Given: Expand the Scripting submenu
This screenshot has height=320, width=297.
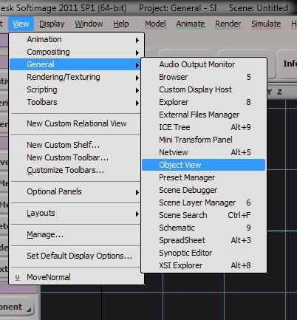Looking at the screenshot, I should [76, 89].
